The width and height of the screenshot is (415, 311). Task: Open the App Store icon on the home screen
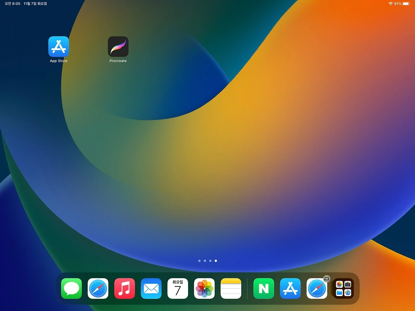(x=59, y=47)
